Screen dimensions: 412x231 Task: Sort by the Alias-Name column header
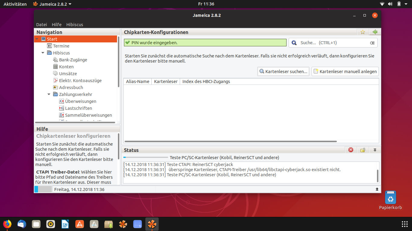138,82
